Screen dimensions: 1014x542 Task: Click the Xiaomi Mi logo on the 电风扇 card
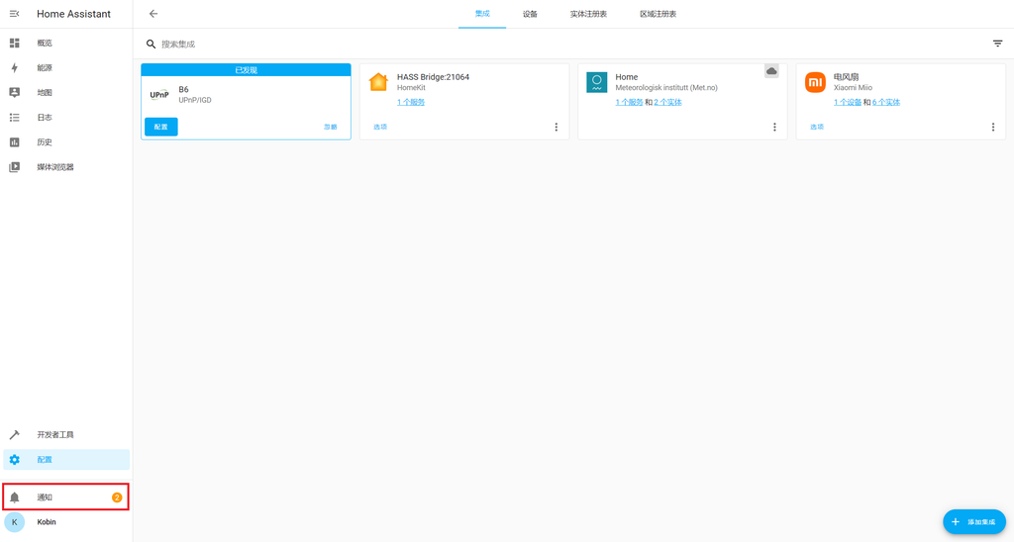pyautogui.click(x=815, y=82)
